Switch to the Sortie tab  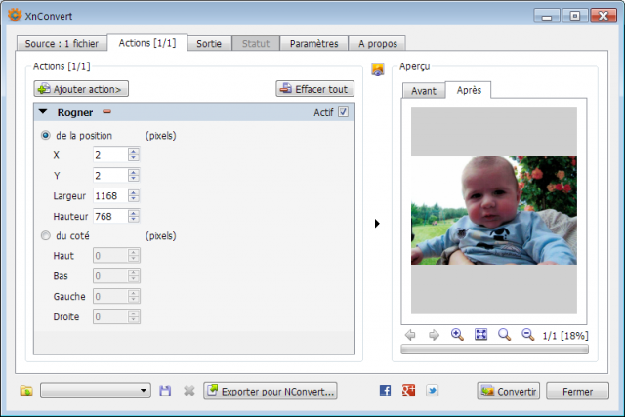(x=209, y=43)
